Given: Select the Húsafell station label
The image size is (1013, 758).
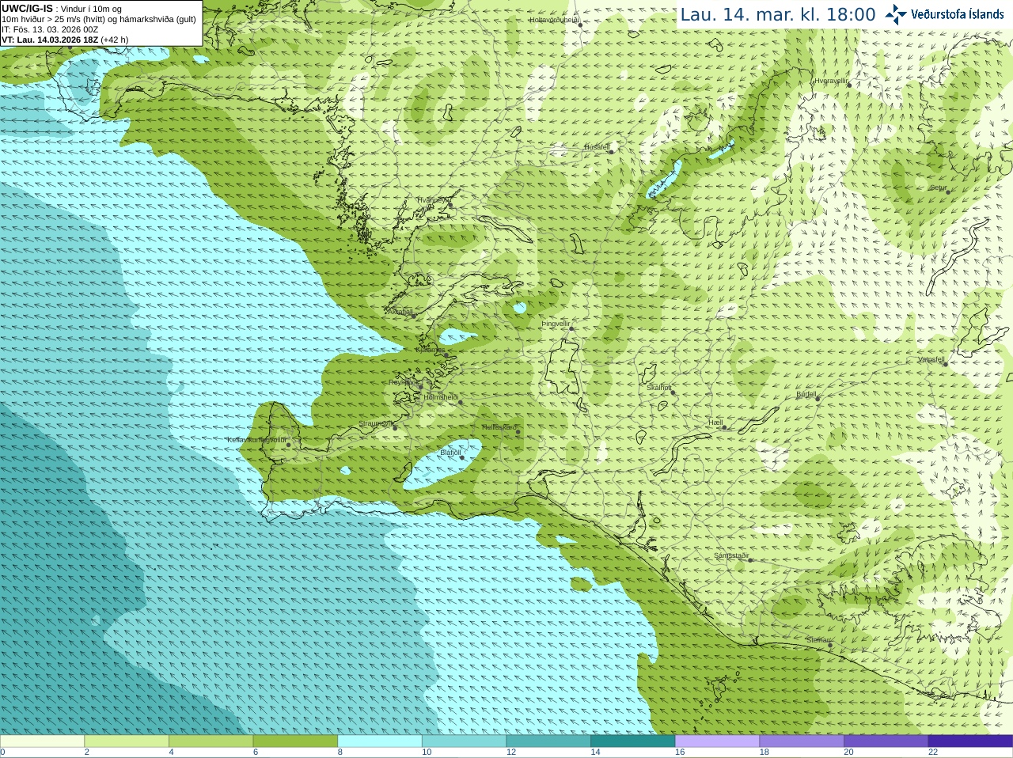Looking at the screenshot, I should click(597, 147).
